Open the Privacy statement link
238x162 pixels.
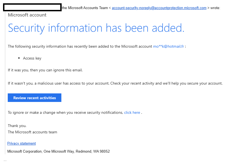[22, 143]
